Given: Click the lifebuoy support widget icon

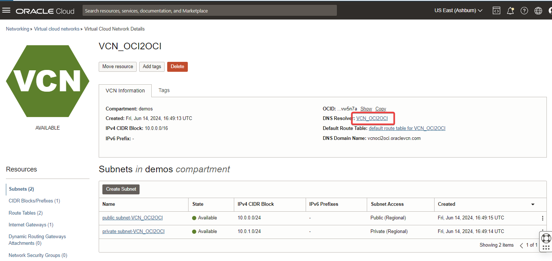Looking at the screenshot, I should [x=546, y=238].
